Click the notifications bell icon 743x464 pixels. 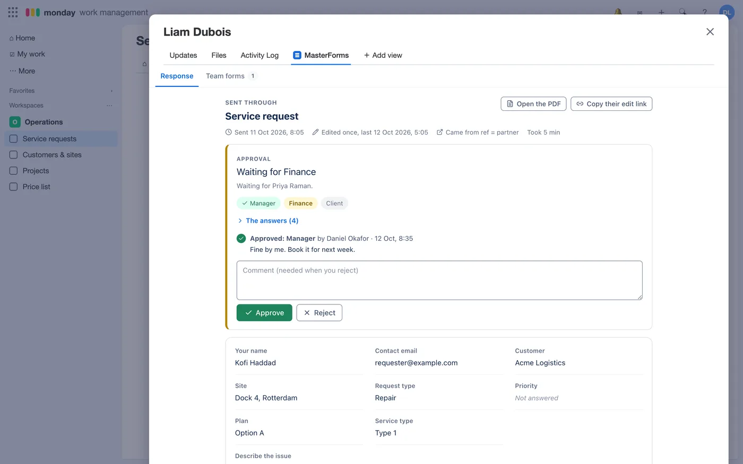(x=618, y=12)
